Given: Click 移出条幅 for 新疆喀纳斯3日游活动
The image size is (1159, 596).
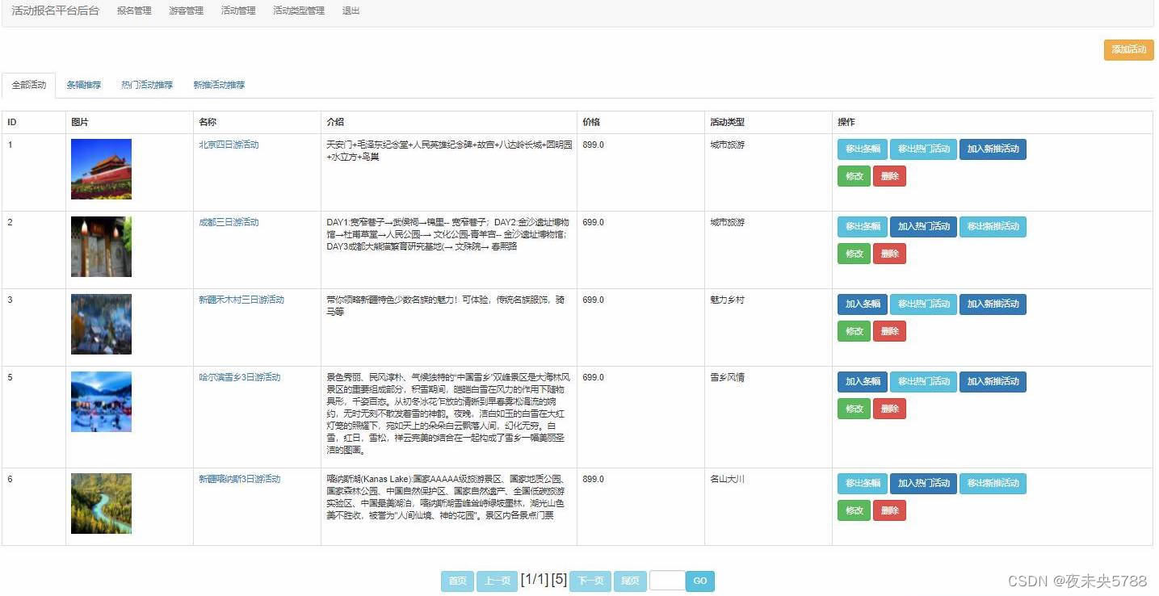Looking at the screenshot, I should tap(863, 484).
